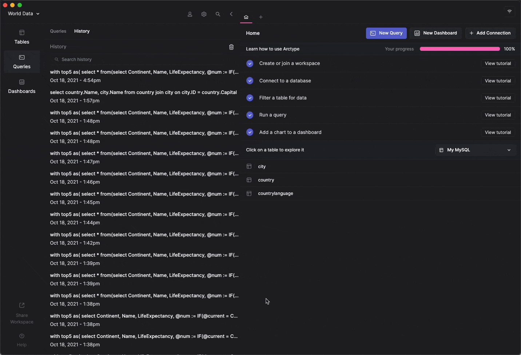The height and width of the screenshot is (355, 521).
Task: Expand the World Data workspace dropdown
Action: 24,14
